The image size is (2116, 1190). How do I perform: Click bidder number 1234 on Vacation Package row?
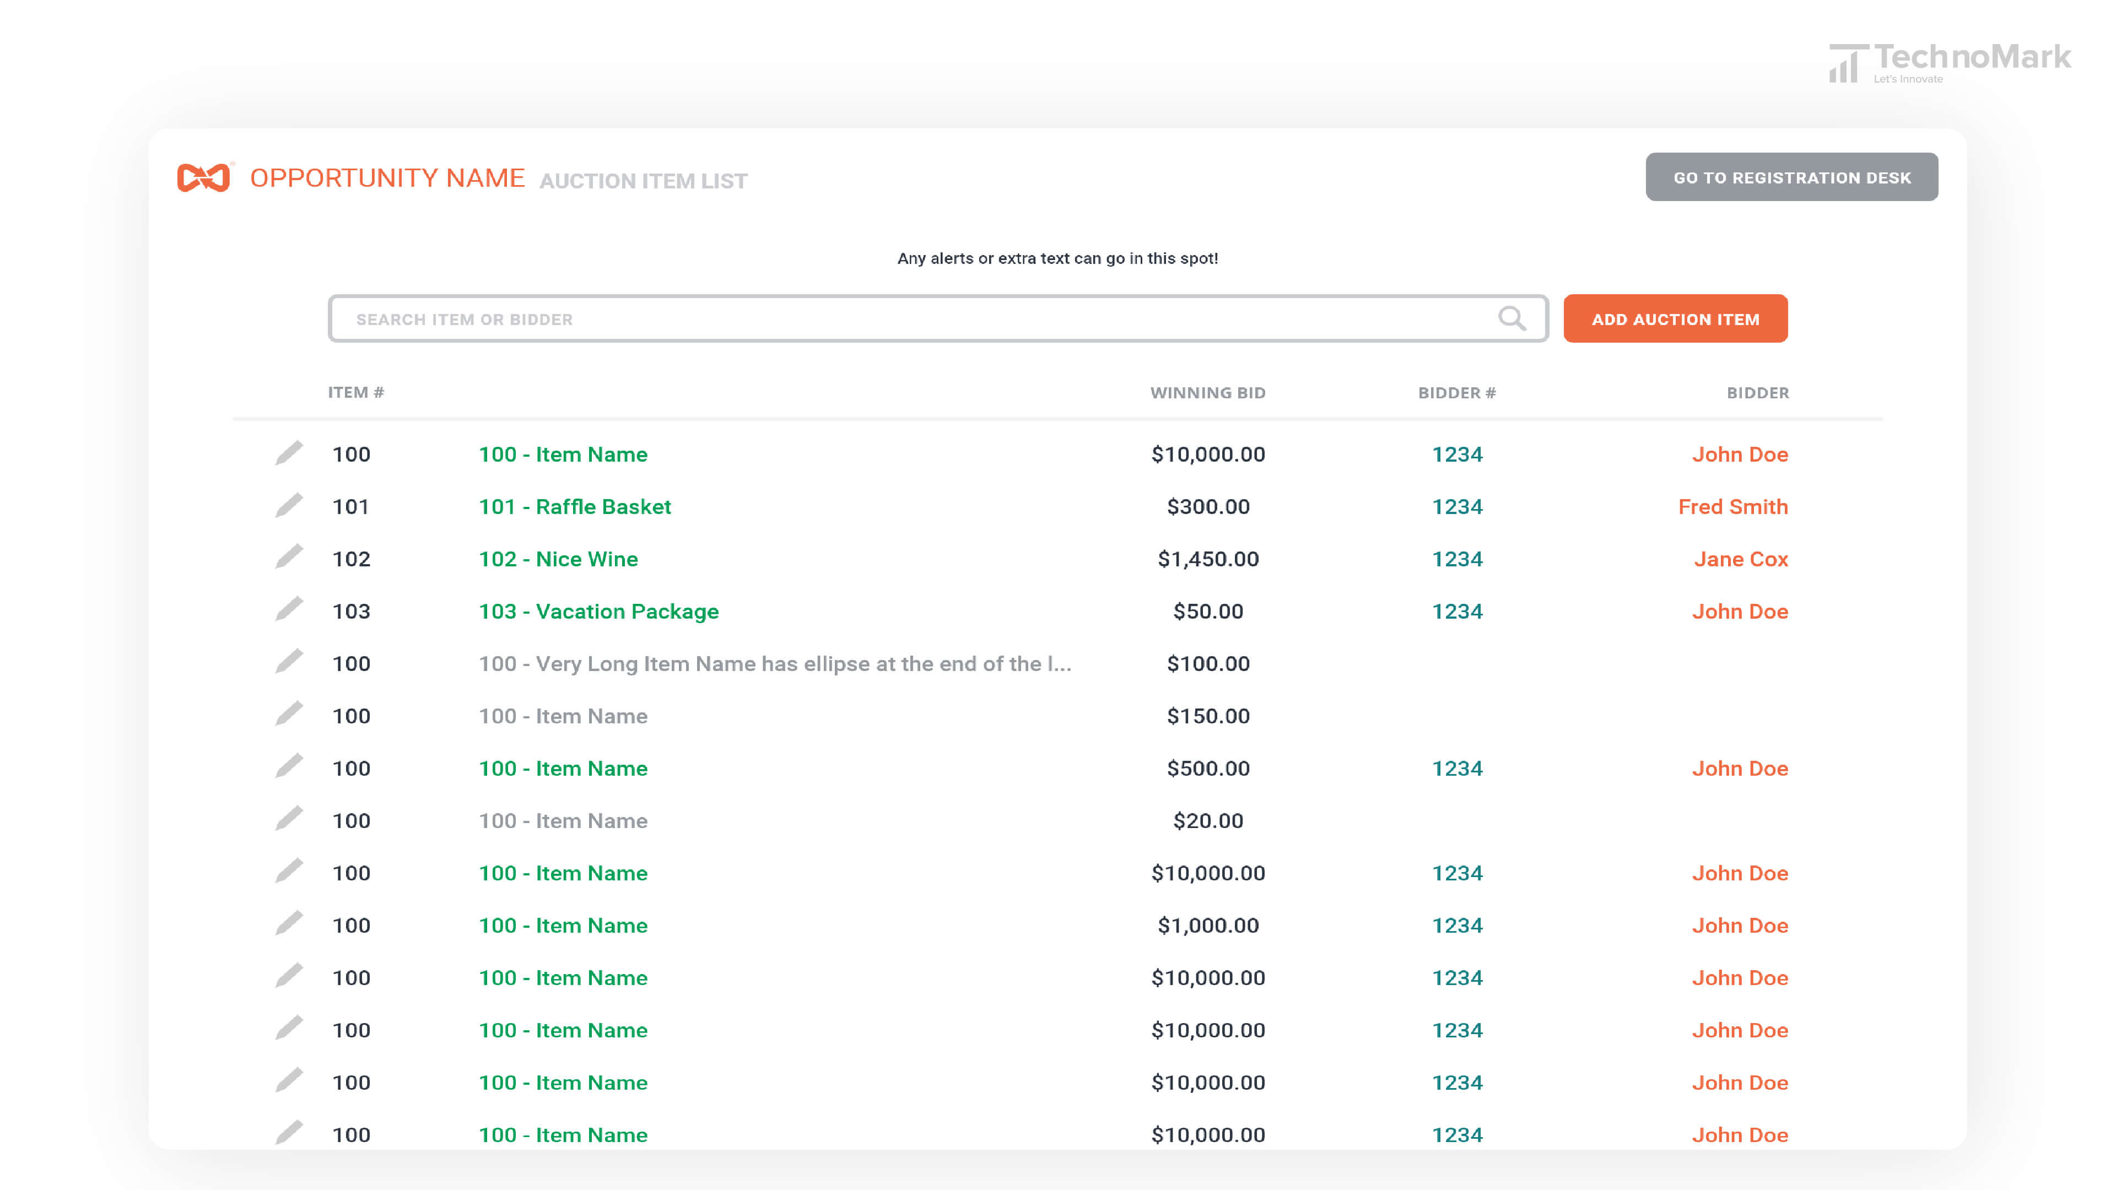coord(1457,612)
